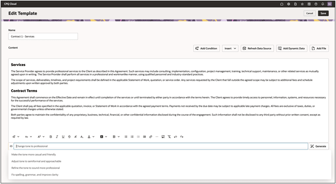Click Refresh Data Source button
This screenshot has width=336, height=184.
click(257, 49)
